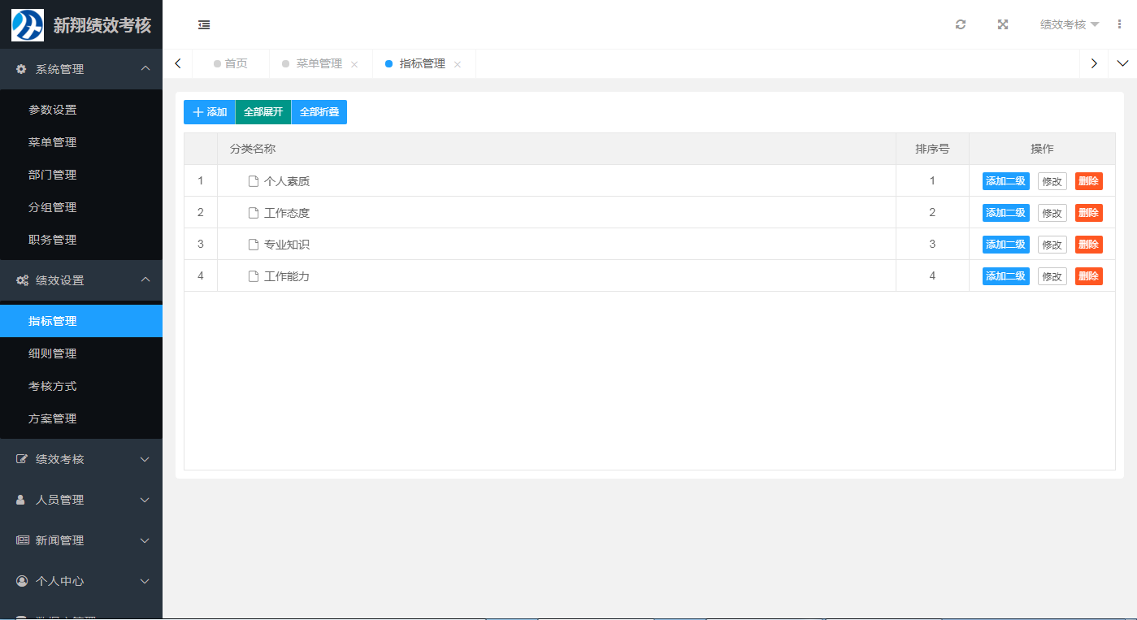Image resolution: width=1137 pixels, height=620 pixels.
Task: Open the 绩效考核 user dropdown
Action: 1069,24
